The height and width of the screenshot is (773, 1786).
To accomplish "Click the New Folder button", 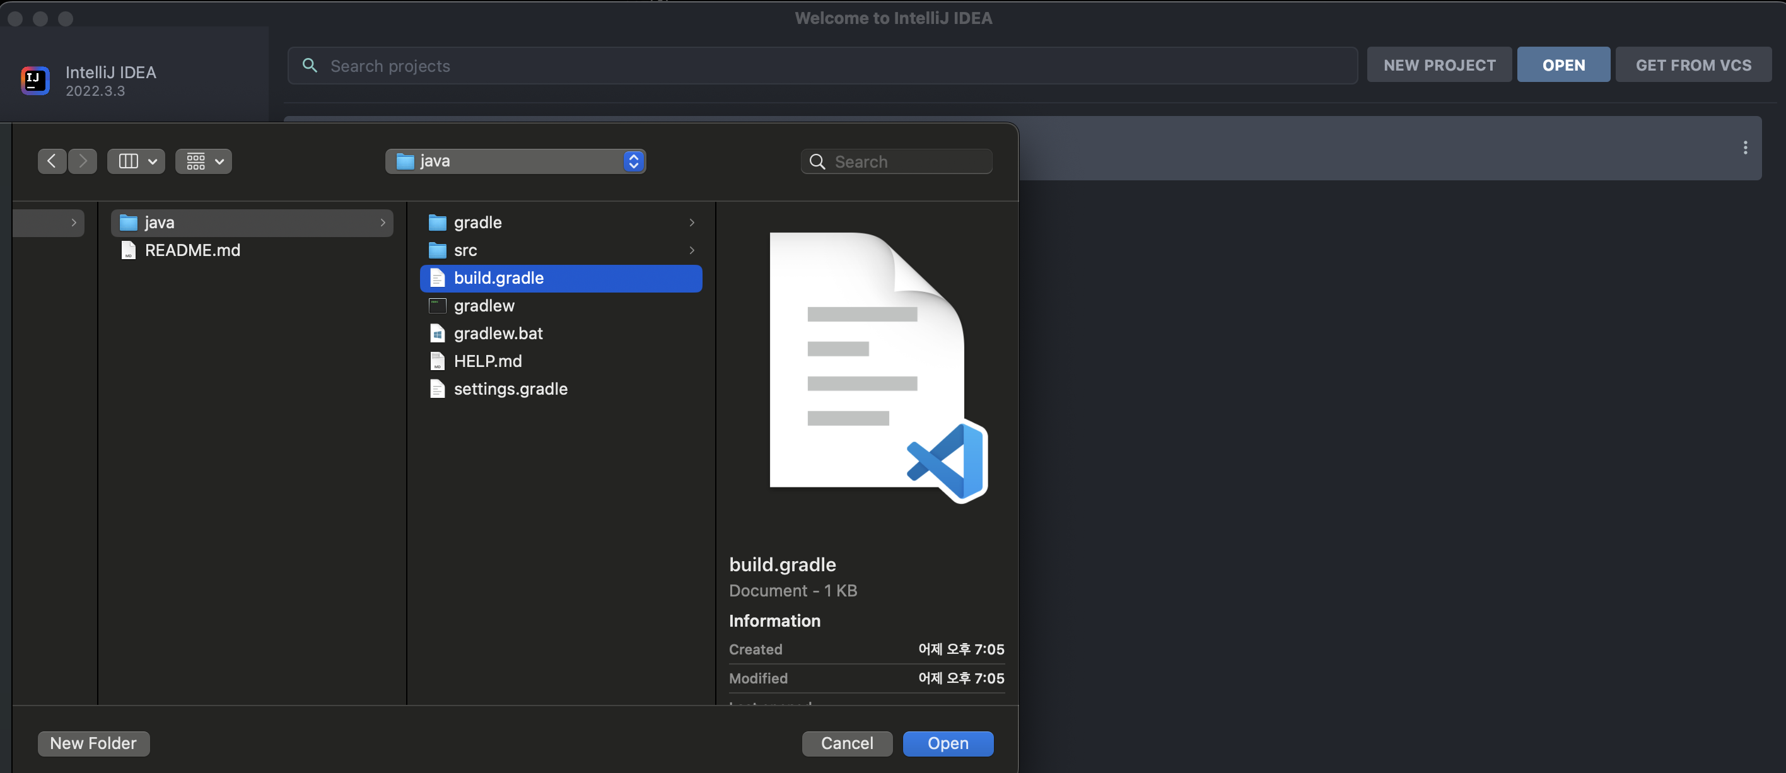I will click(93, 743).
